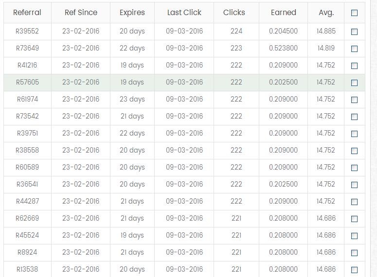Check the box for referral R39552

(354, 32)
